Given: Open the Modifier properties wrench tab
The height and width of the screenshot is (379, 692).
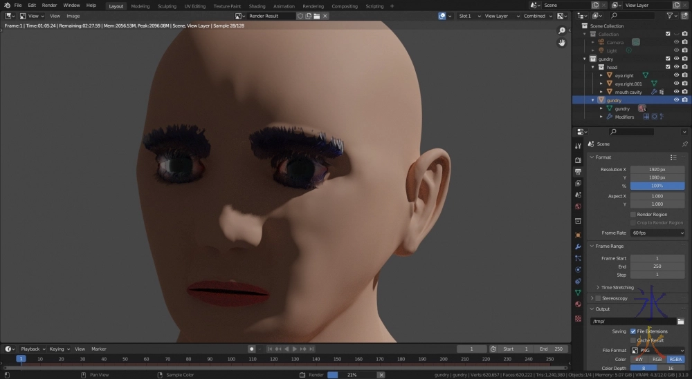Looking at the screenshot, I should coord(578,246).
